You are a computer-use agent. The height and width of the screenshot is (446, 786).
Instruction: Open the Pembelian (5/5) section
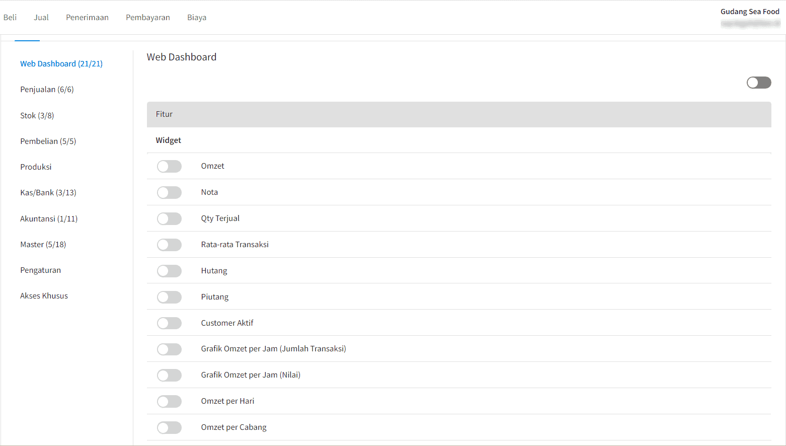click(48, 141)
